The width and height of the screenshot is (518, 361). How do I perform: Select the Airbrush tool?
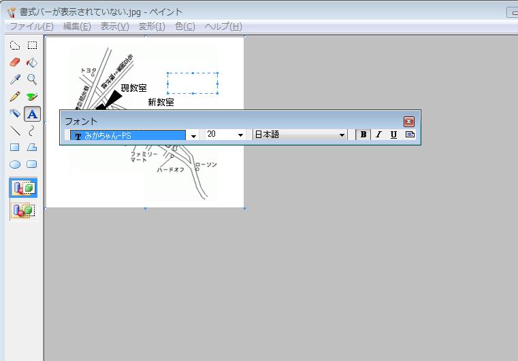click(15, 114)
